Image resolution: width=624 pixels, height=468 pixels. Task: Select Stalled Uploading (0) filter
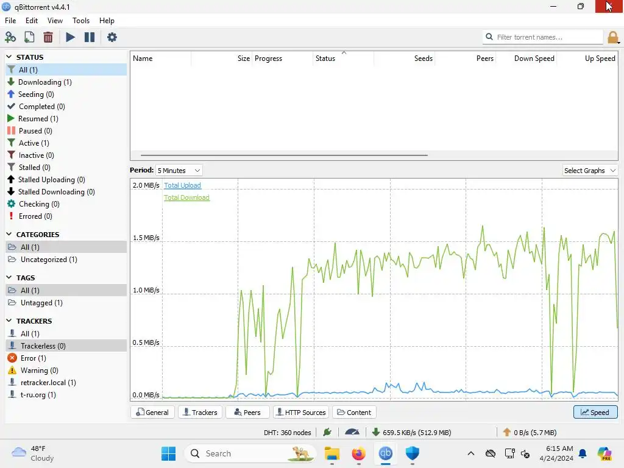pos(66,180)
